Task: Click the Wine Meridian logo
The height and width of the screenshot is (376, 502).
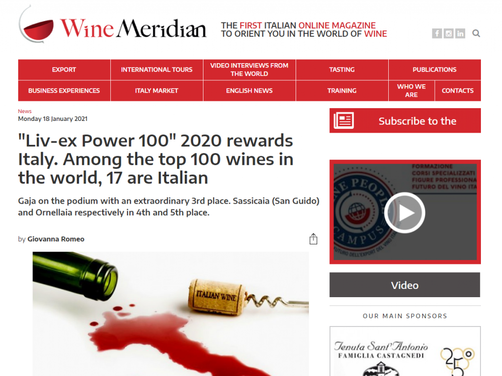Action: coord(113,24)
